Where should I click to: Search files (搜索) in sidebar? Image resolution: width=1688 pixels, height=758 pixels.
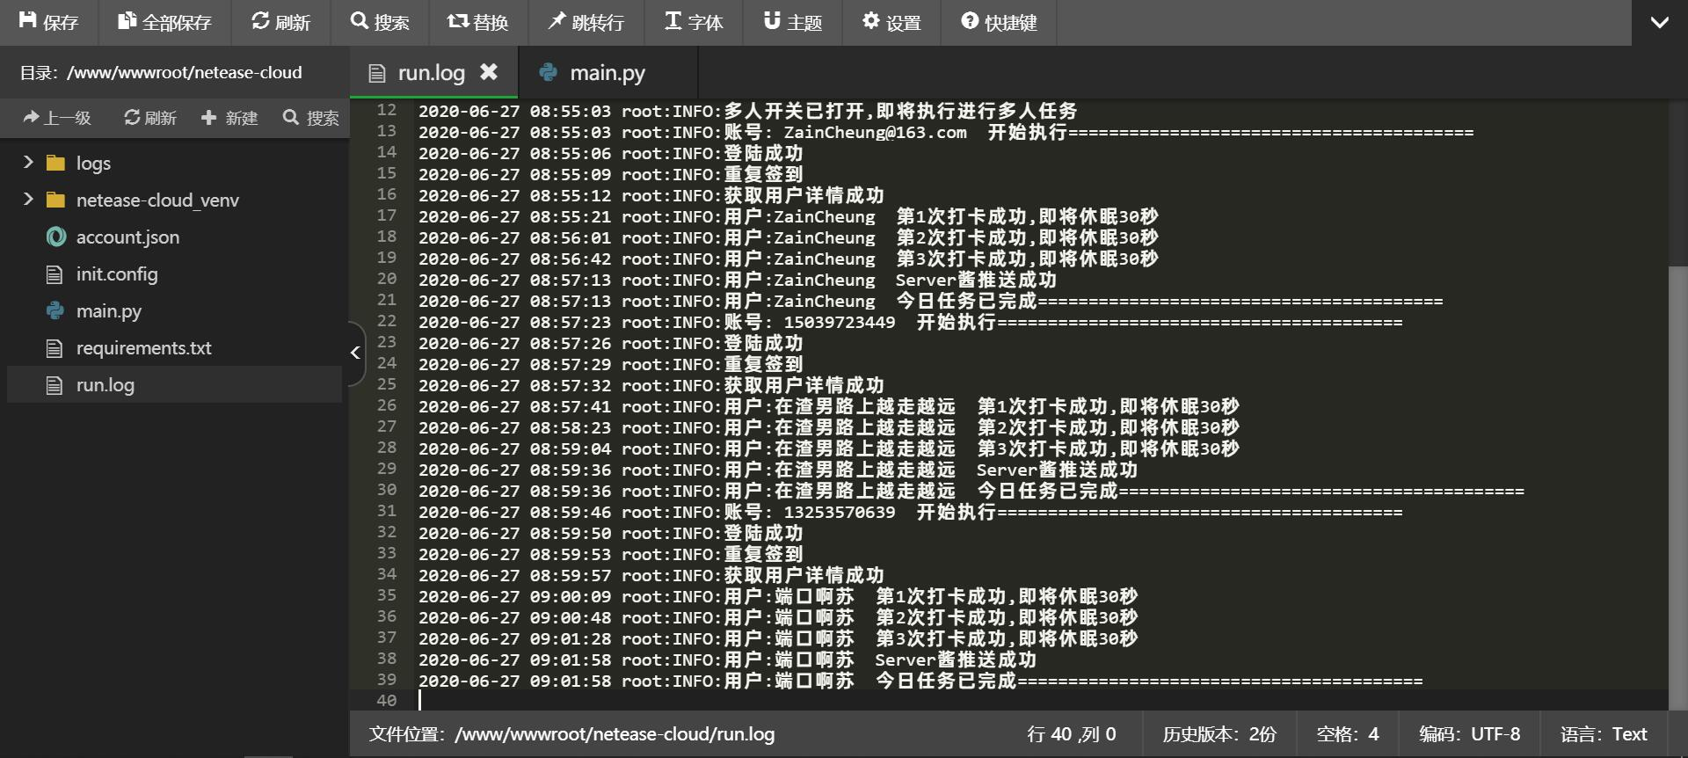point(311,118)
